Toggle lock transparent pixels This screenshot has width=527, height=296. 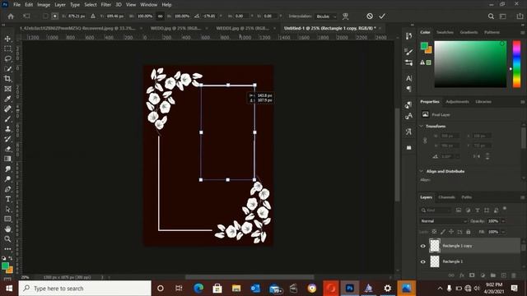point(434,232)
